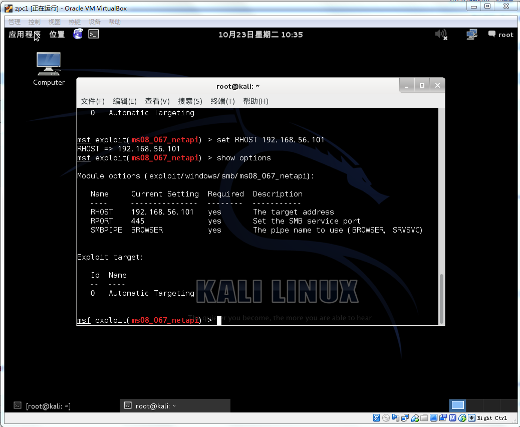Viewport: 520px width, 427px height.
Task: Open terminal 查看(V) menu
Action: coord(157,101)
